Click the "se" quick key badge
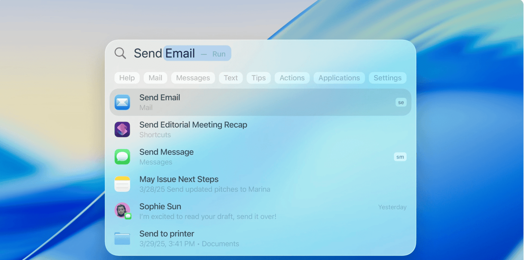Screen dimensions: 524x260 [x=401, y=102]
